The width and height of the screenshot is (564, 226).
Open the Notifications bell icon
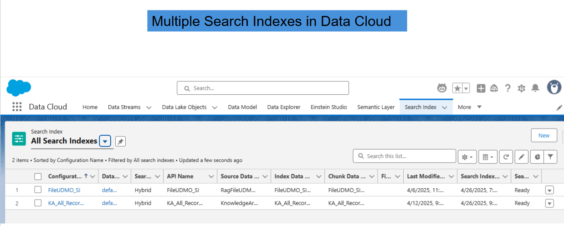[535, 88]
